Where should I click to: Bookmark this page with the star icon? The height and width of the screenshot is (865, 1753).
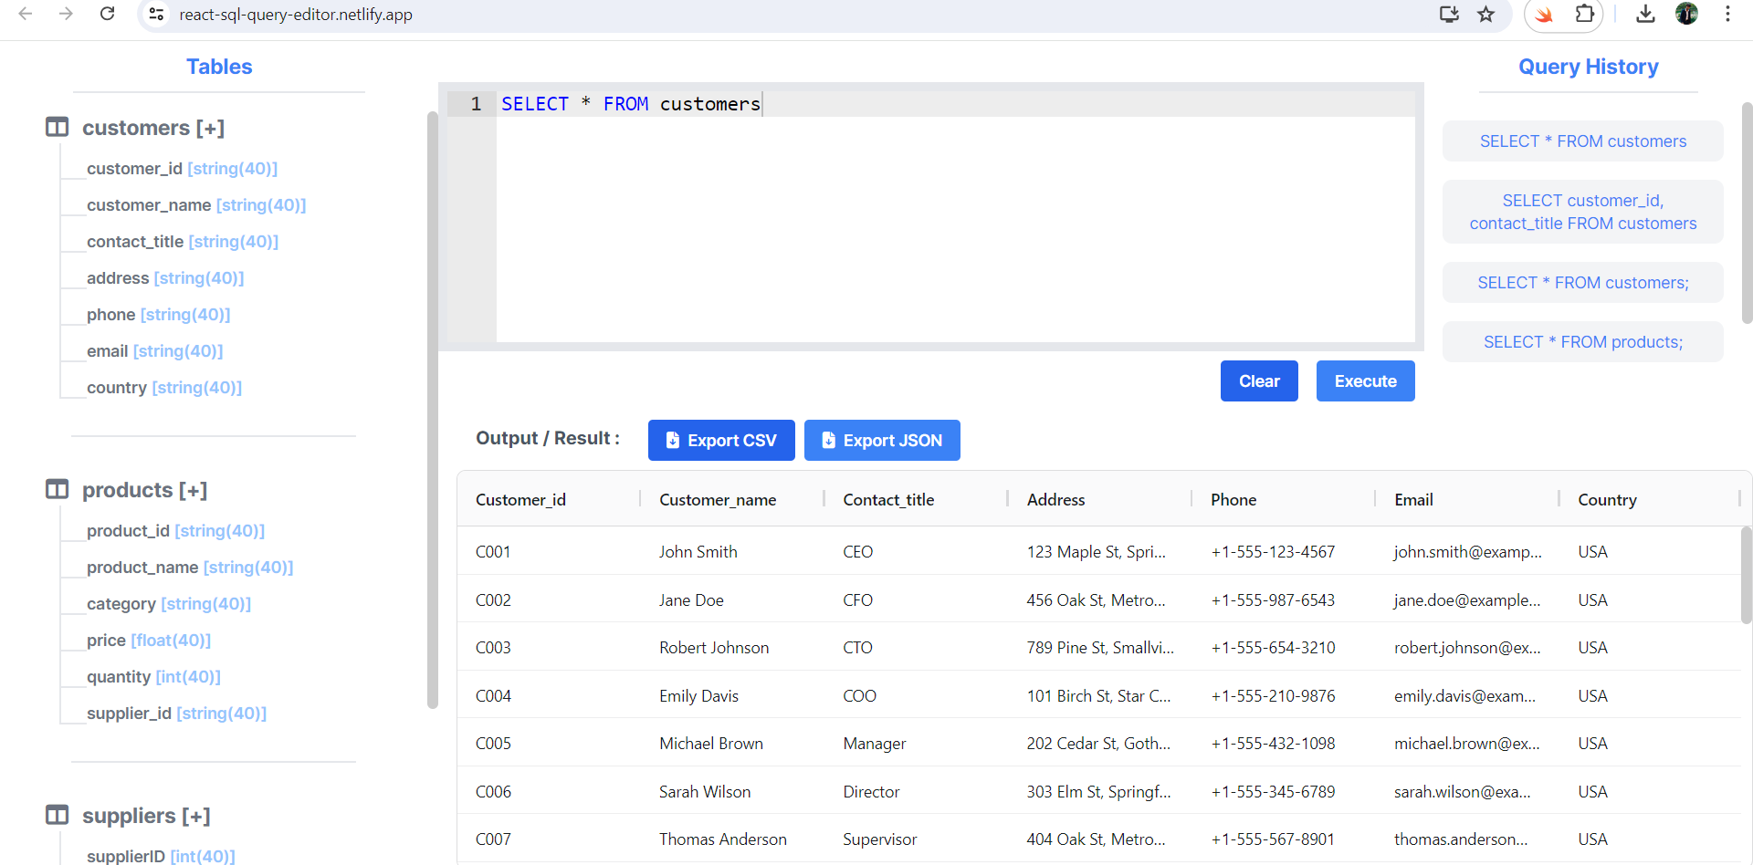pos(1486,14)
